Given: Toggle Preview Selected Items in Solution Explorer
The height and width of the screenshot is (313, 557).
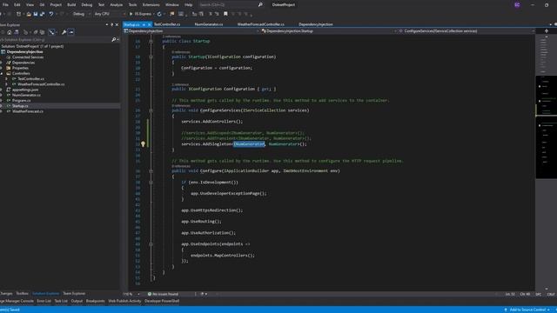Looking at the screenshot, I should pyautogui.click(x=71, y=32).
